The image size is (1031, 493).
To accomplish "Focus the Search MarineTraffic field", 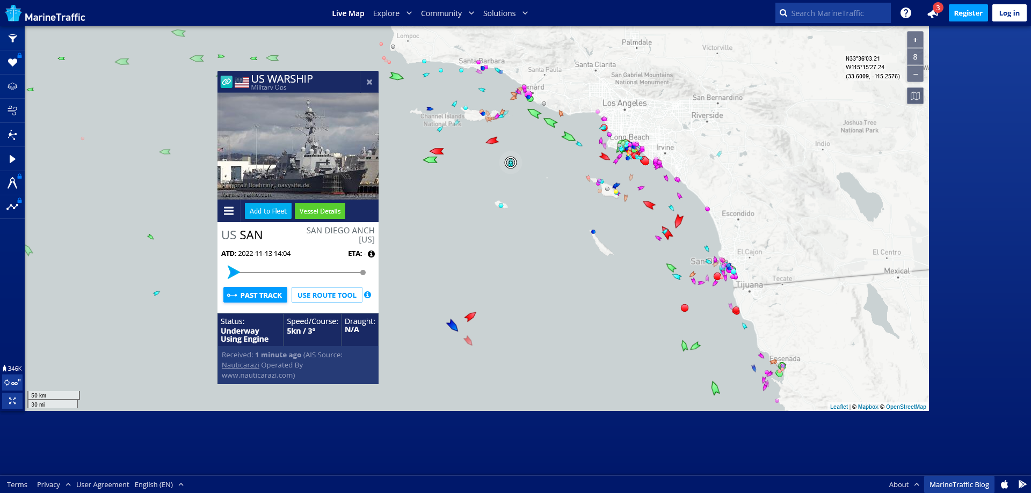I will coord(833,13).
